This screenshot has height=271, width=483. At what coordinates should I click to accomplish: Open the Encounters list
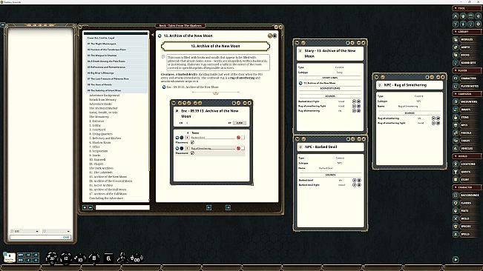pos(467,101)
